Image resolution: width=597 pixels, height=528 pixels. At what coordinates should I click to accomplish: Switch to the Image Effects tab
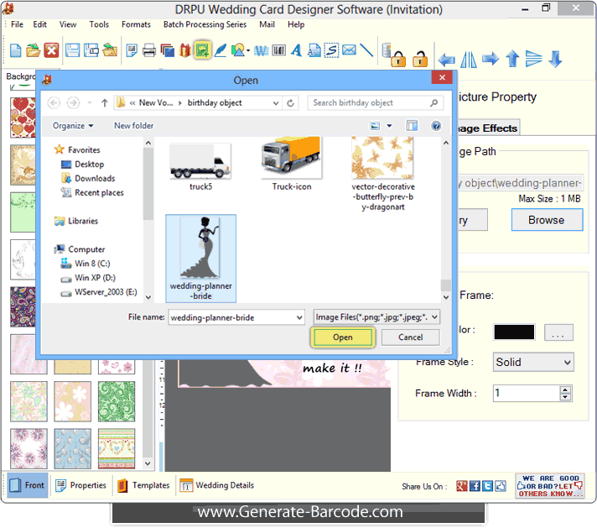(488, 128)
